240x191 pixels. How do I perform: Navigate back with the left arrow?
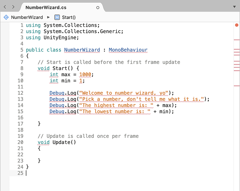click(x=5, y=7)
